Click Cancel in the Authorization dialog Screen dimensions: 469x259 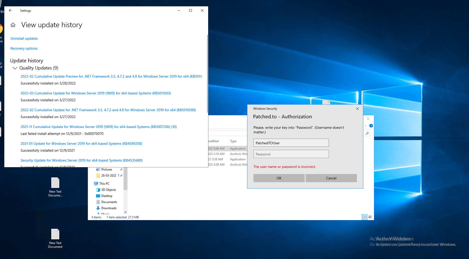point(331,178)
